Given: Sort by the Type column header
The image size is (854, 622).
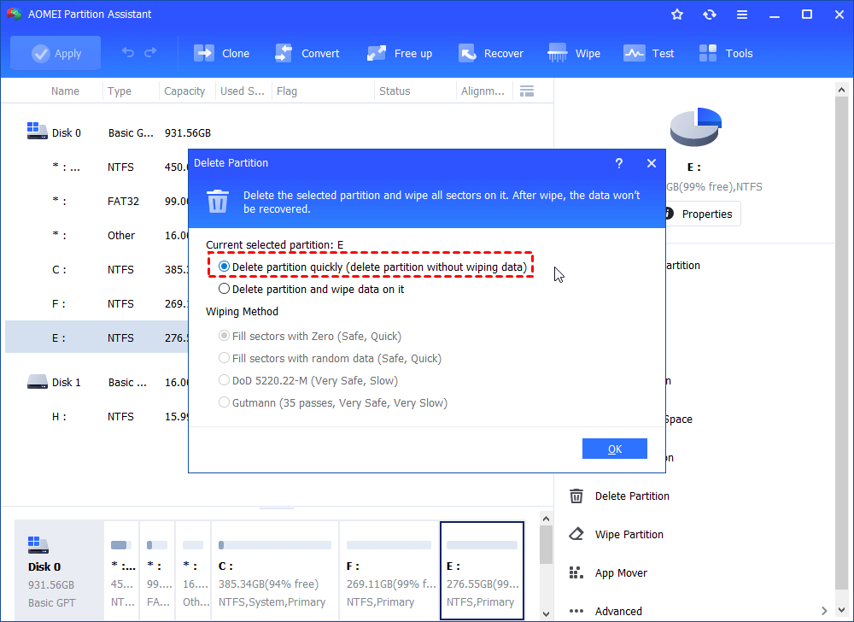Looking at the screenshot, I should pos(120,91).
